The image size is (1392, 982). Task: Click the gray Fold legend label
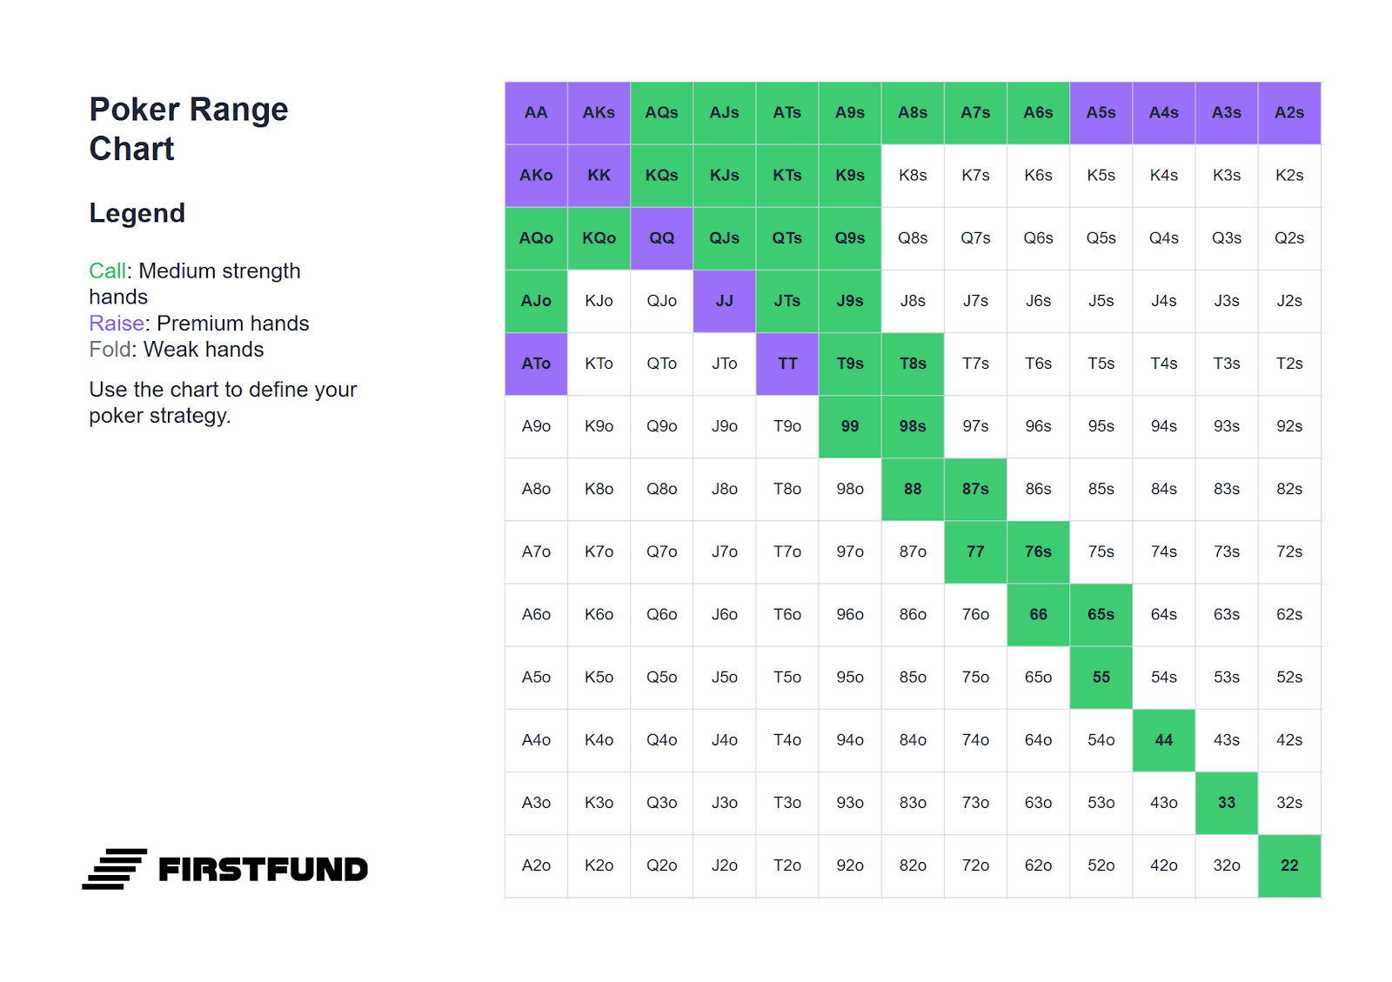pyautogui.click(x=110, y=350)
